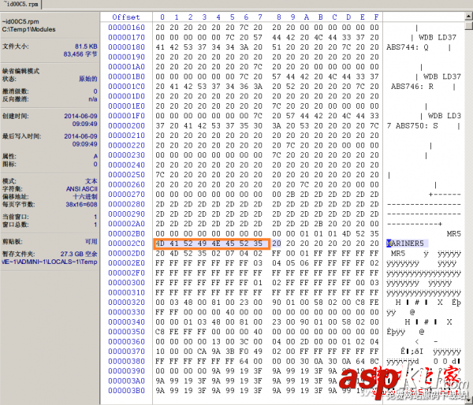The height and width of the screenshot is (405, 473).
Task: Click column header A
Action: (307, 17)
